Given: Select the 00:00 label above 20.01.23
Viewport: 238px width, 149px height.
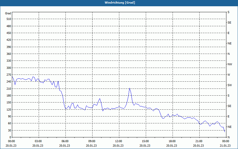Looking at the screenshot, I should [x=12, y=141].
